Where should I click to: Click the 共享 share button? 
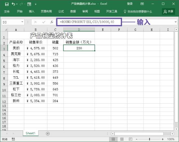point(169,11)
